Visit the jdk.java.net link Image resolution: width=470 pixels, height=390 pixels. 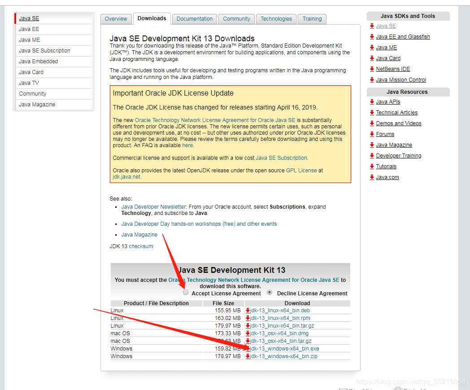(x=126, y=177)
